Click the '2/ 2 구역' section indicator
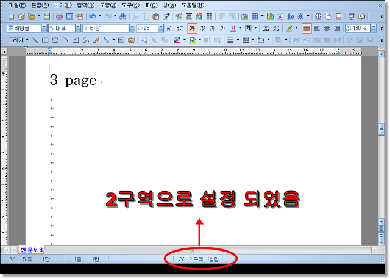This screenshot has height=279, width=390. (191, 259)
